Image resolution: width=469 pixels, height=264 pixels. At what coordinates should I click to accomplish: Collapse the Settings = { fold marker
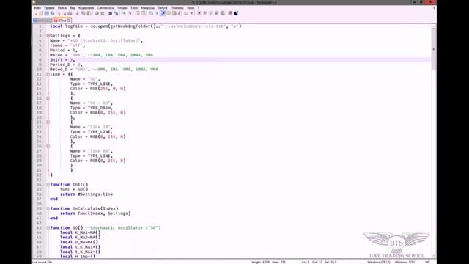tap(48, 36)
